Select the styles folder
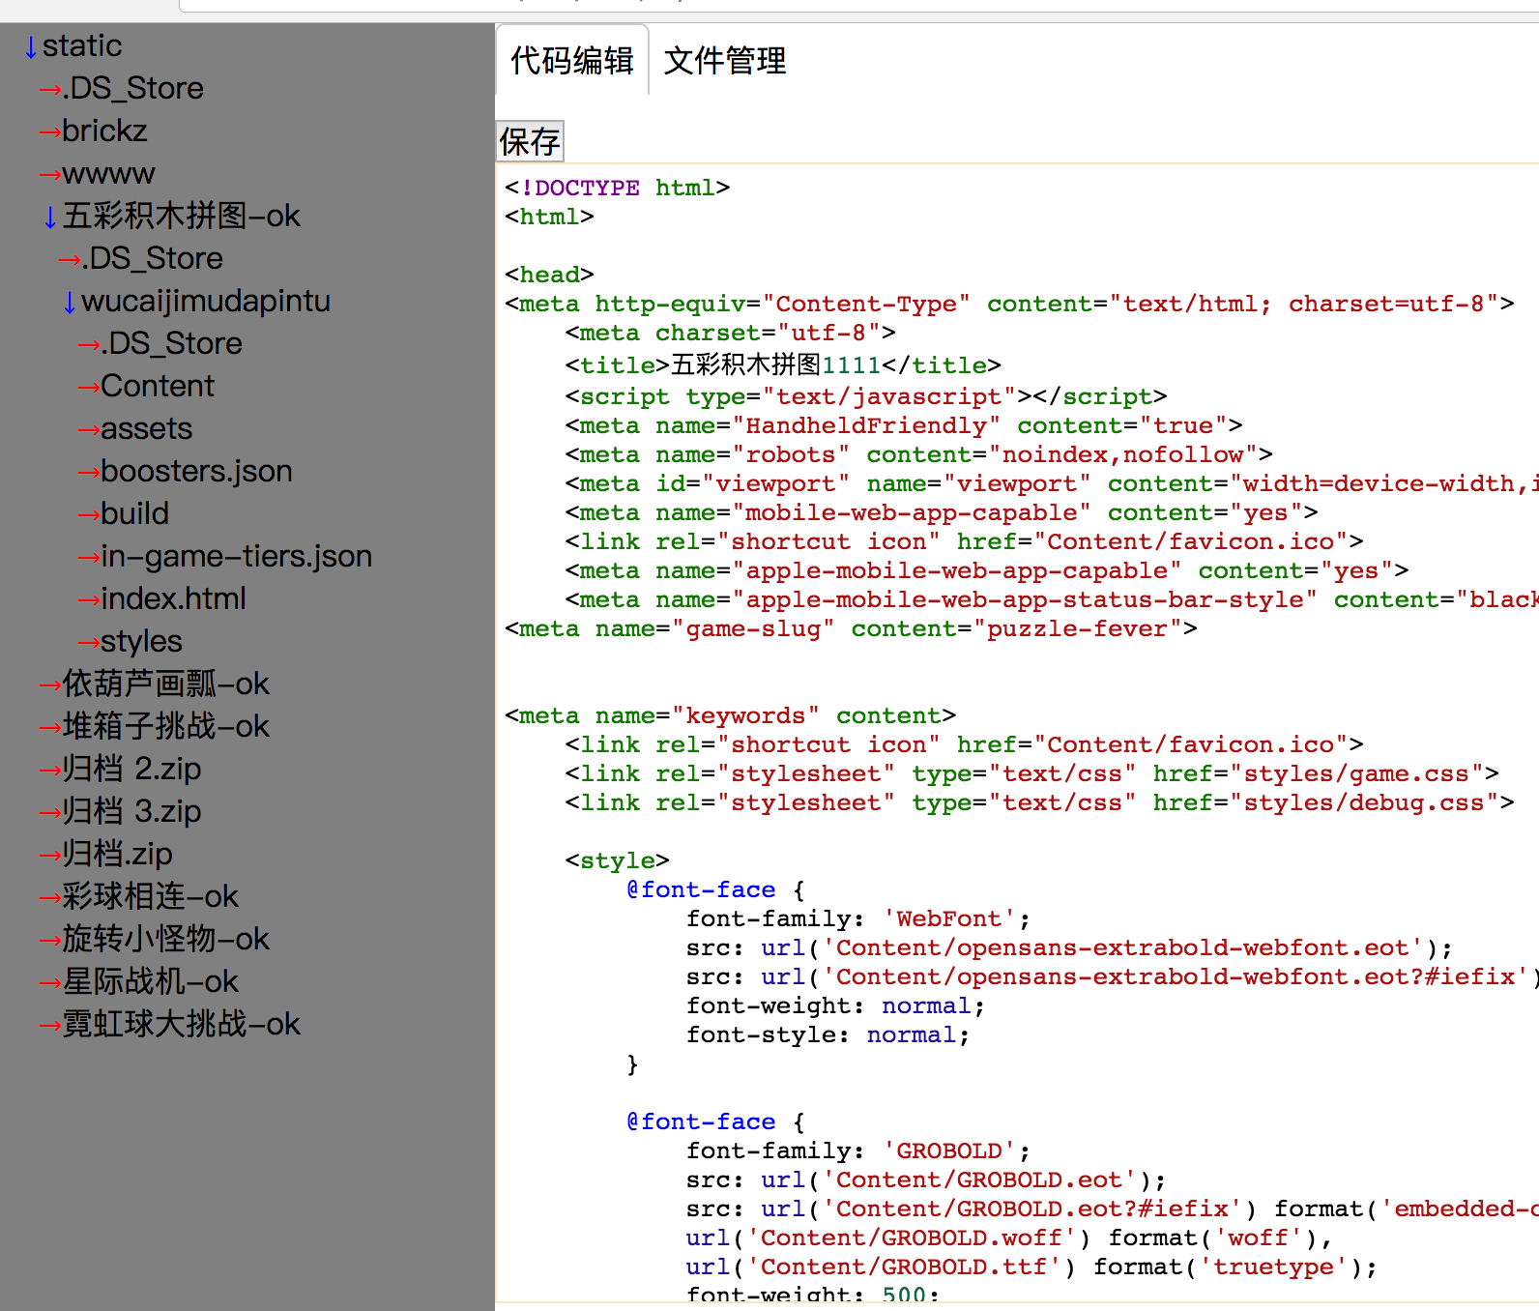This screenshot has height=1311, width=1539. 141,642
